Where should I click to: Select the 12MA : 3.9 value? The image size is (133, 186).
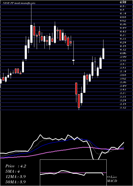tap(15, 176)
